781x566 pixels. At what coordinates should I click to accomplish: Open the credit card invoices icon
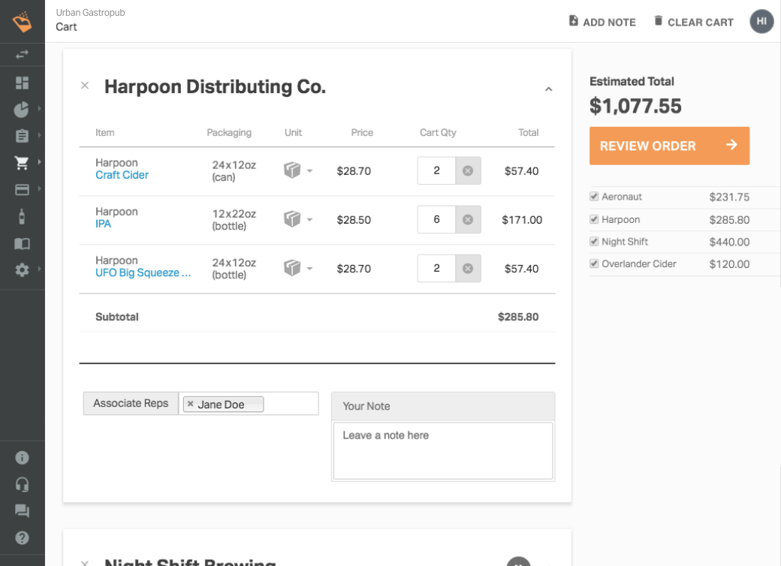(x=22, y=190)
